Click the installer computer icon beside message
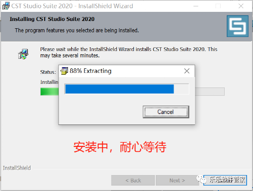Screen dimensions: 253x191 (x=23, y=54)
